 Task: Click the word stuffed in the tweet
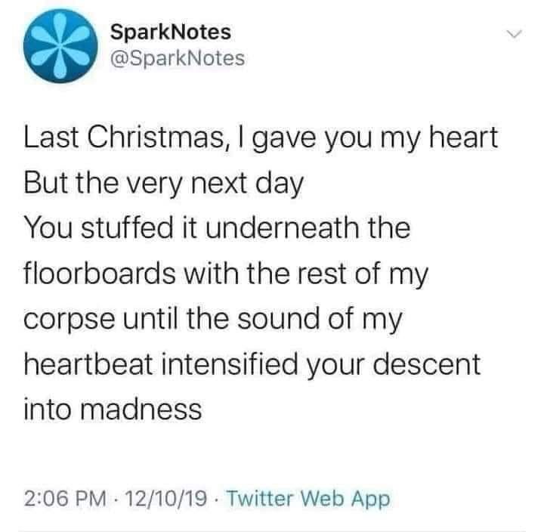click(127, 227)
